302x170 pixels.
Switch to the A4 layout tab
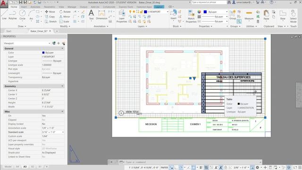click(x=17, y=167)
